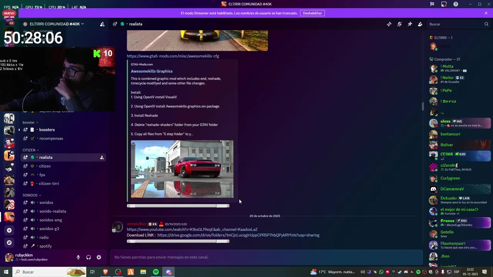The width and height of the screenshot is (493, 277).
Task: Open Discover servers compass
Action: pos(9,242)
